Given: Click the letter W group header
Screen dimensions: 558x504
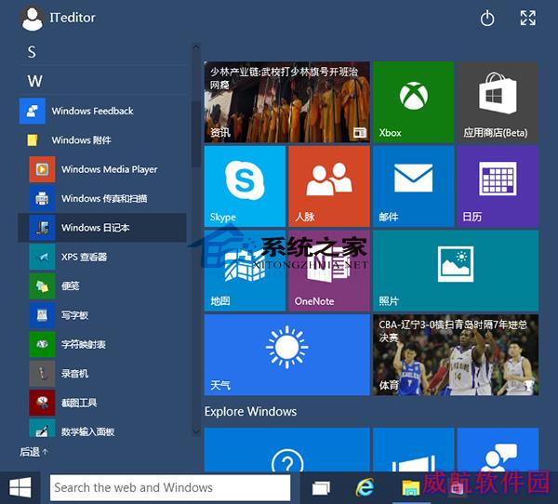Looking at the screenshot, I should 35,81.
